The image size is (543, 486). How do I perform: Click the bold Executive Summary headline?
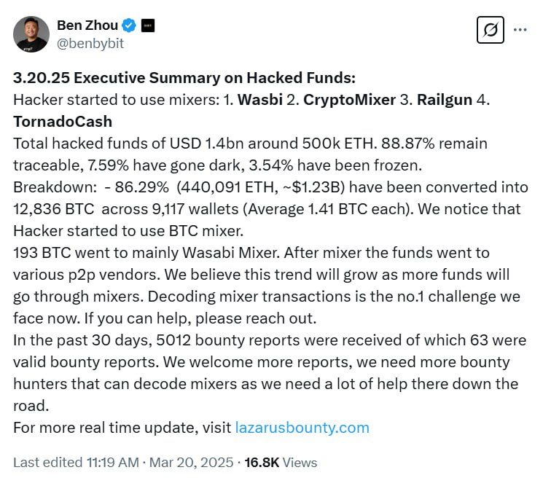[184, 78]
